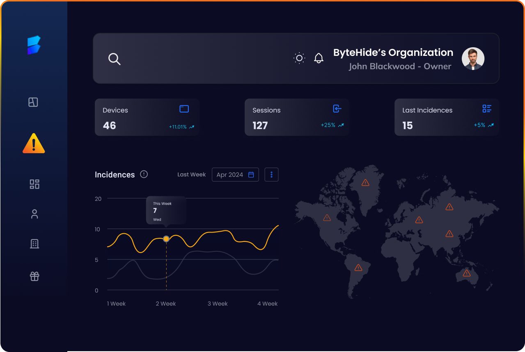The width and height of the screenshot is (525, 352).
Task: Open the dashboard grid sidebar icon
Action: pyautogui.click(x=34, y=184)
